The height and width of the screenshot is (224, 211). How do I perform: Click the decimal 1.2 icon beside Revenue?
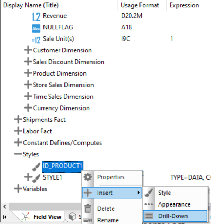36,16
